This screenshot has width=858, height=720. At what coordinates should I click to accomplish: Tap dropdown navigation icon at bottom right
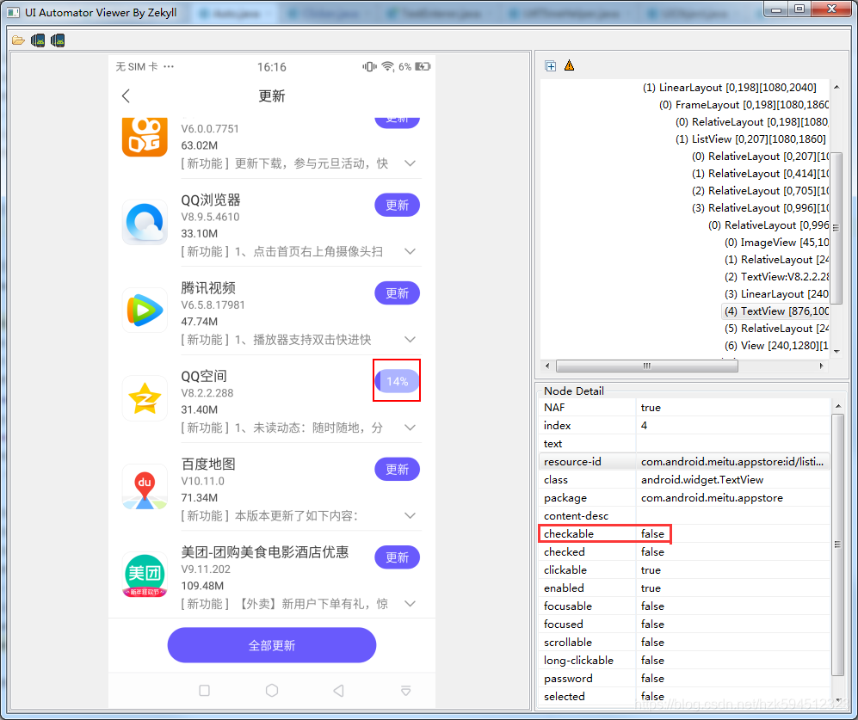point(406,691)
